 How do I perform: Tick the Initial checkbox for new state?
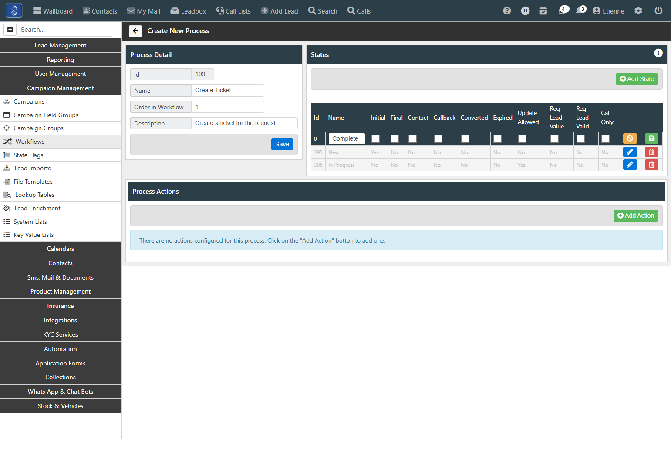pyautogui.click(x=375, y=139)
